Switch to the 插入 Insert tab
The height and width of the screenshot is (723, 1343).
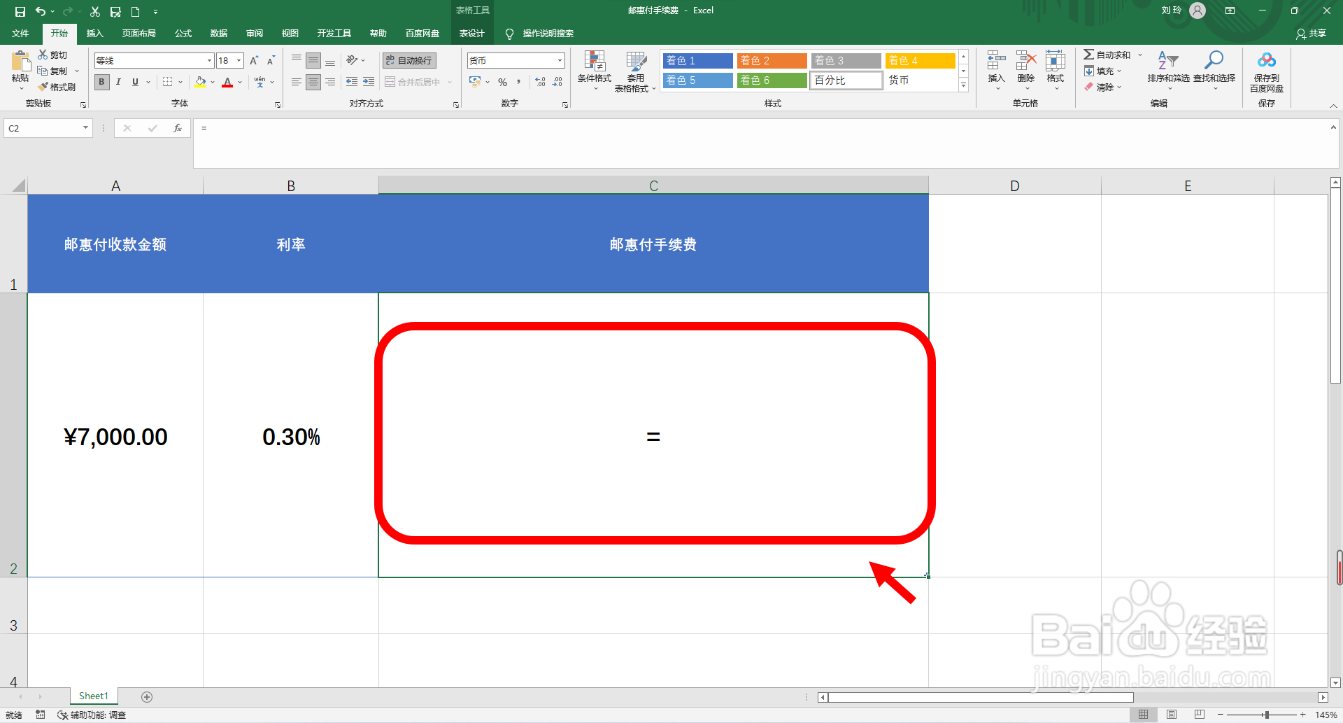(94, 34)
